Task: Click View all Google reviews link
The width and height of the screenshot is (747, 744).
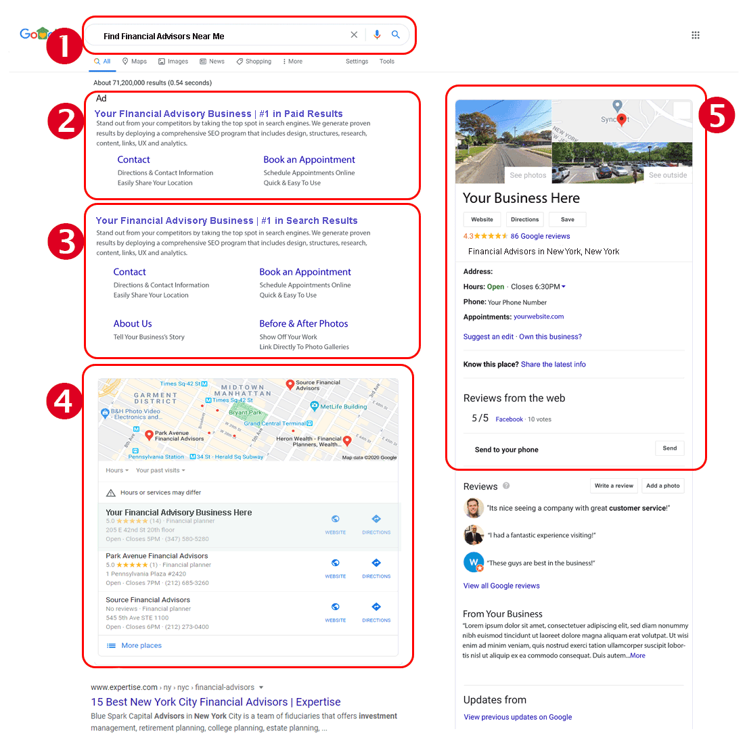Action: tap(501, 586)
